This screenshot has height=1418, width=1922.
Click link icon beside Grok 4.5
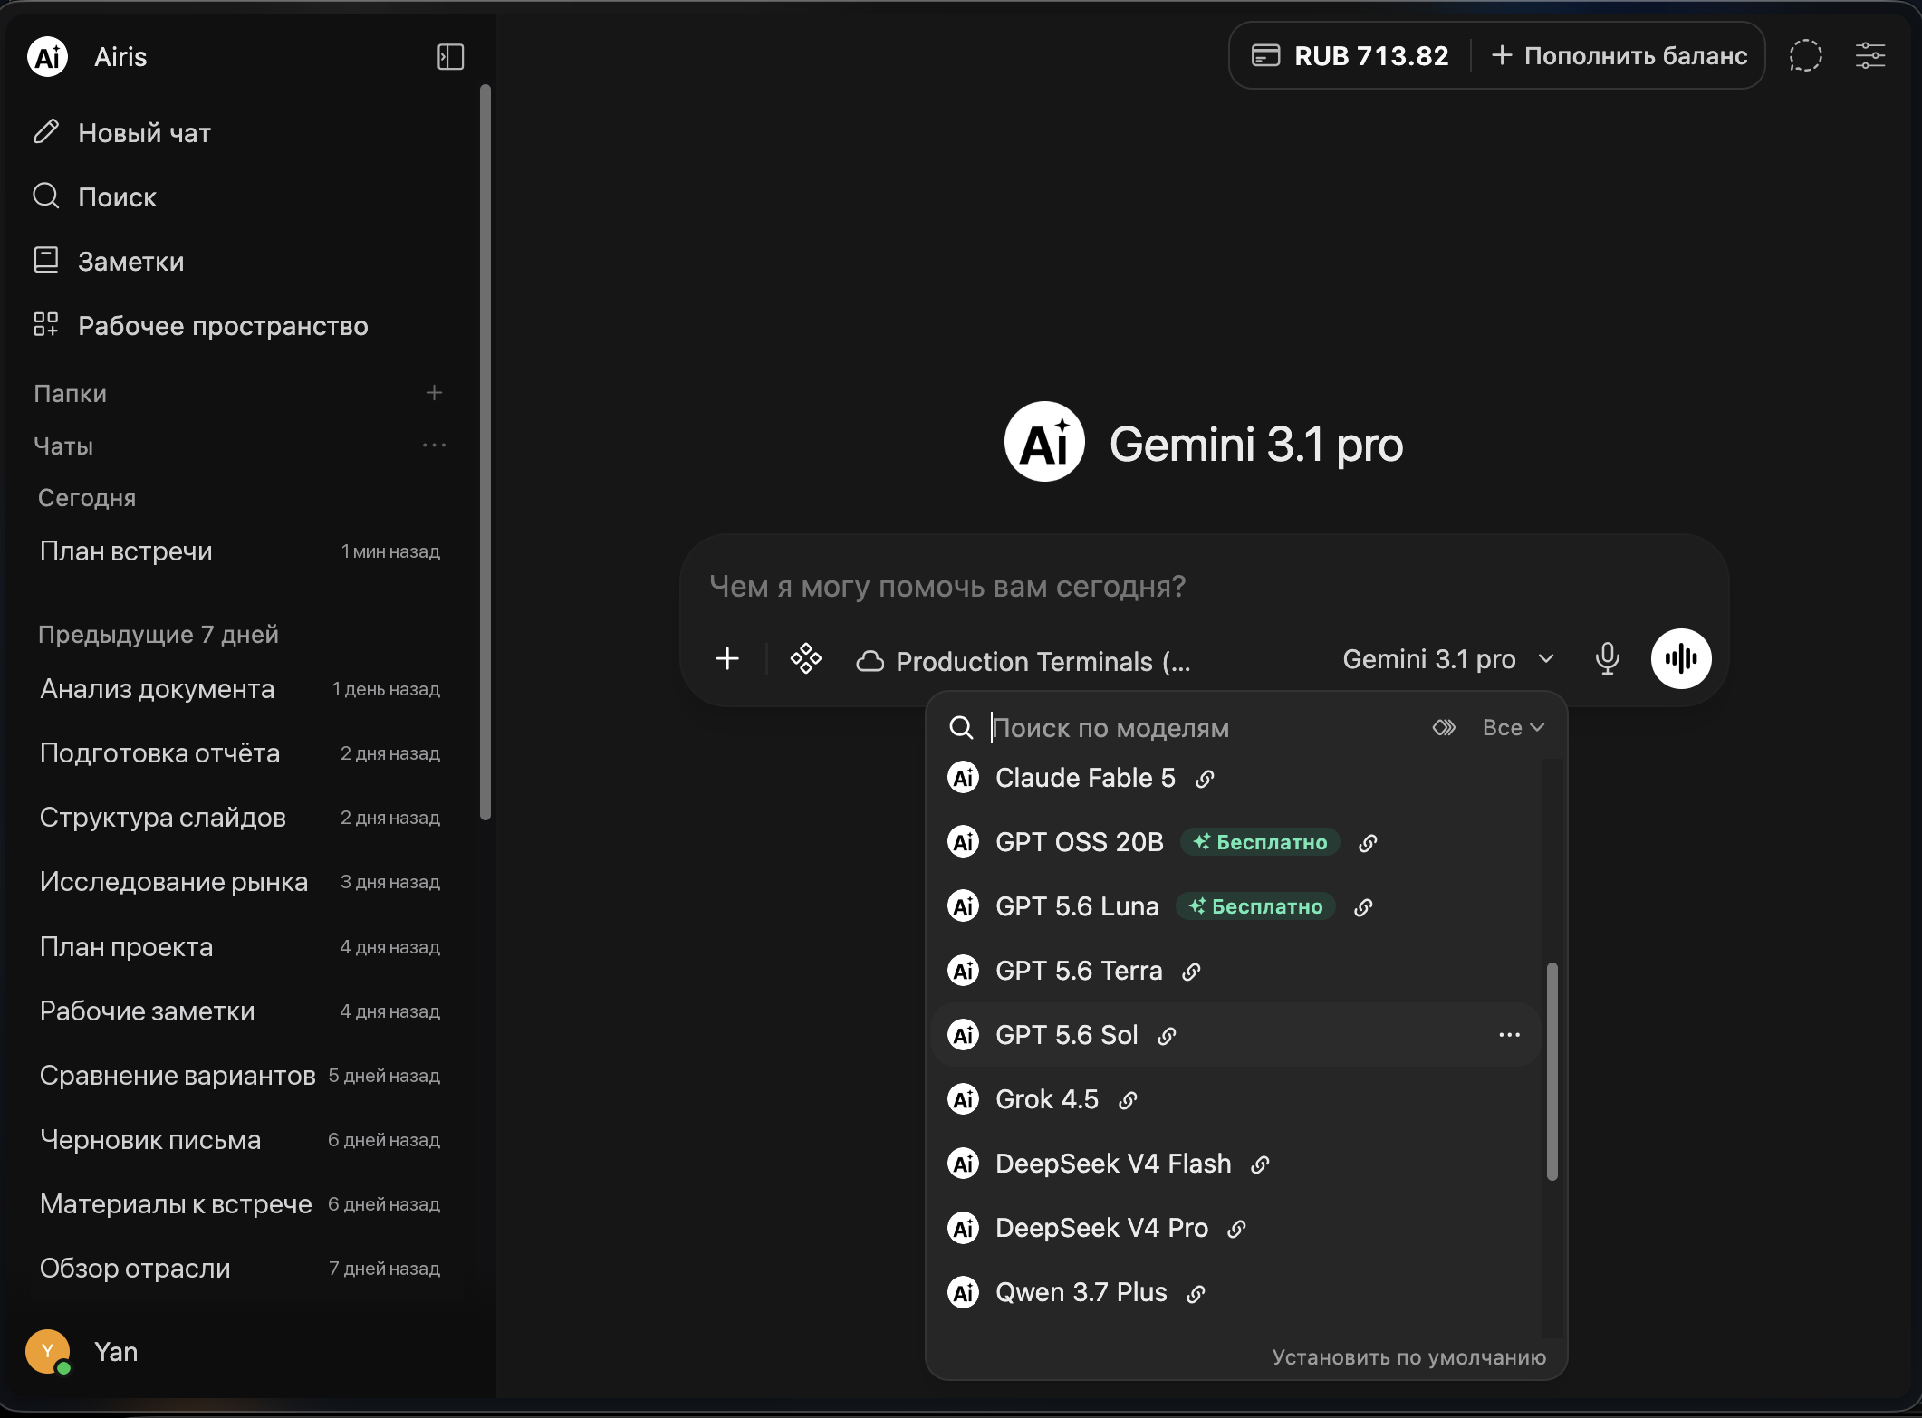1128,1100
